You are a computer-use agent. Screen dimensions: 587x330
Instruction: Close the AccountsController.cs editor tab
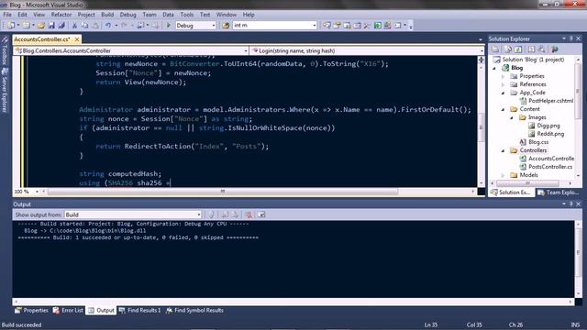[77, 39]
